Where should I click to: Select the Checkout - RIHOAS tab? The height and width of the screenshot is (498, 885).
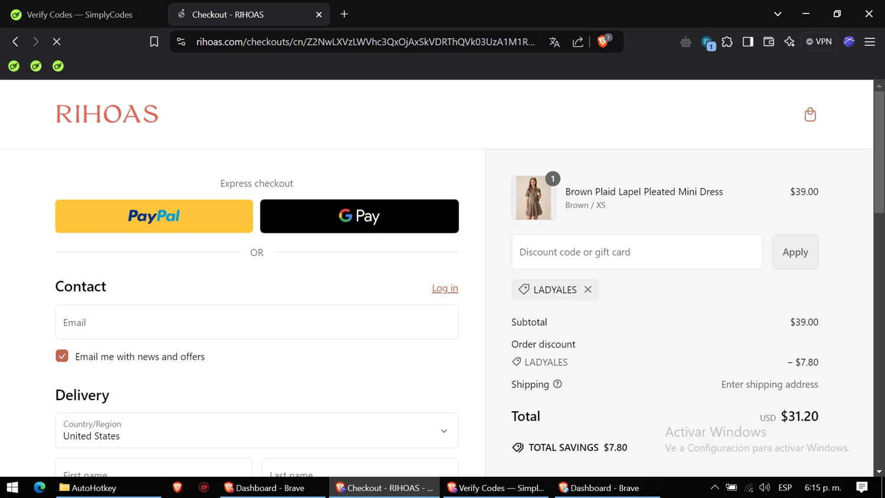pyautogui.click(x=249, y=14)
